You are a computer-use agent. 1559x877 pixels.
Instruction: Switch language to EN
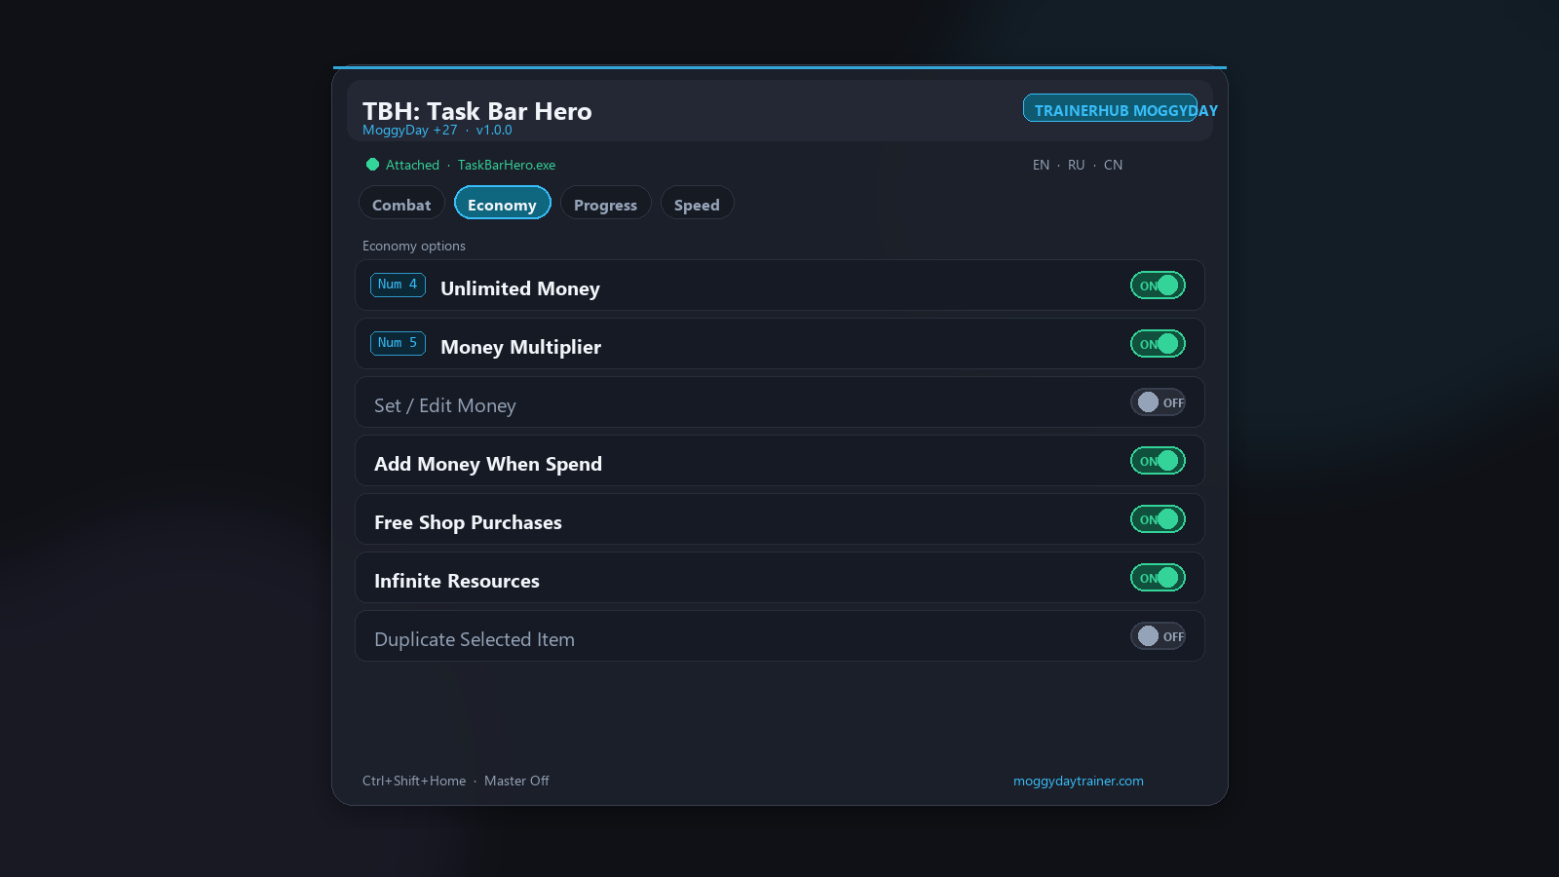(x=1041, y=165)
